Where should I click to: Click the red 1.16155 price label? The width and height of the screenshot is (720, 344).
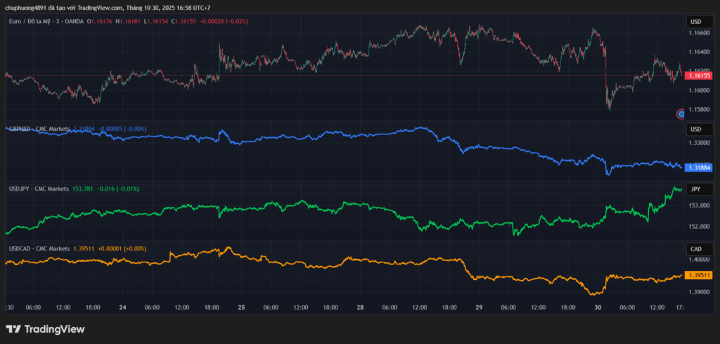pos(698,75)
